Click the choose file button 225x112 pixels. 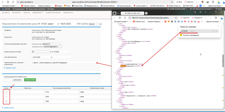17,80
